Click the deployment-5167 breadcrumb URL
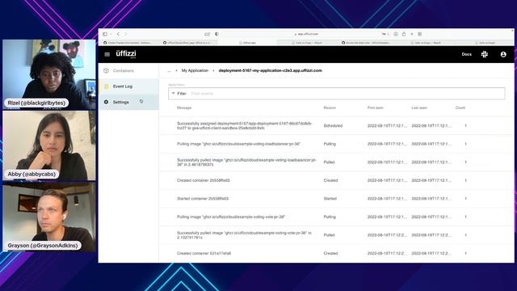517x291 pixels. 270,70
